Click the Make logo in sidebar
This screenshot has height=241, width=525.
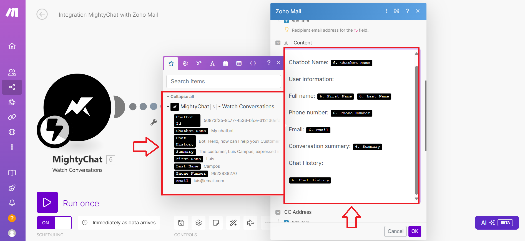click(12, 12)
